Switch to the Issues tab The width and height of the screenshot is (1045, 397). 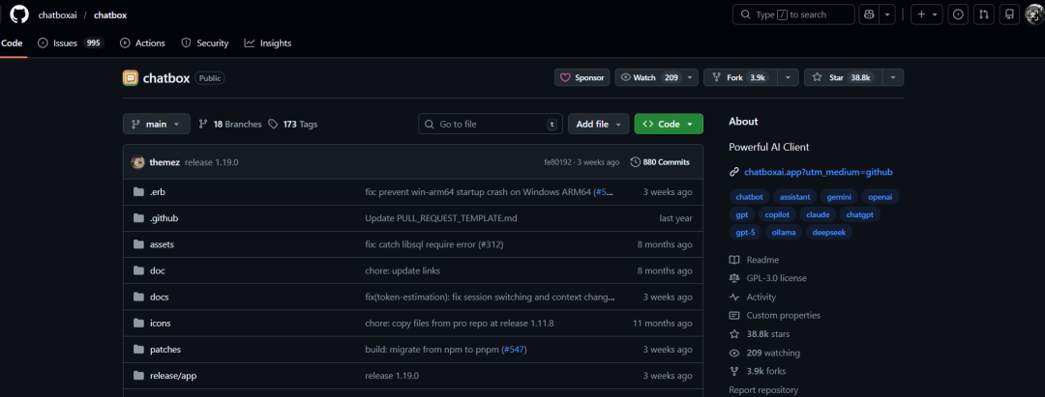point(70,43)
